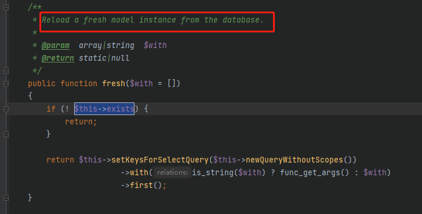The width and height of the screenshot is (422, 214).
Task: Click the 'array|string' type in the docblock
Action: click(107, 45)
